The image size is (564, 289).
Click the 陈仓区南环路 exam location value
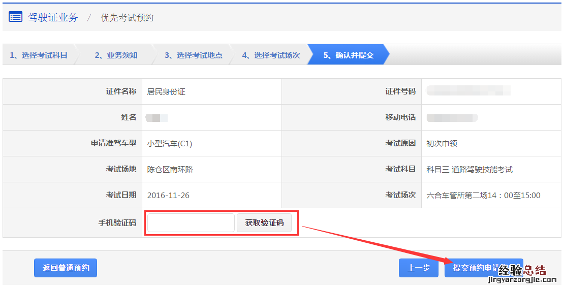coord(170,170)
